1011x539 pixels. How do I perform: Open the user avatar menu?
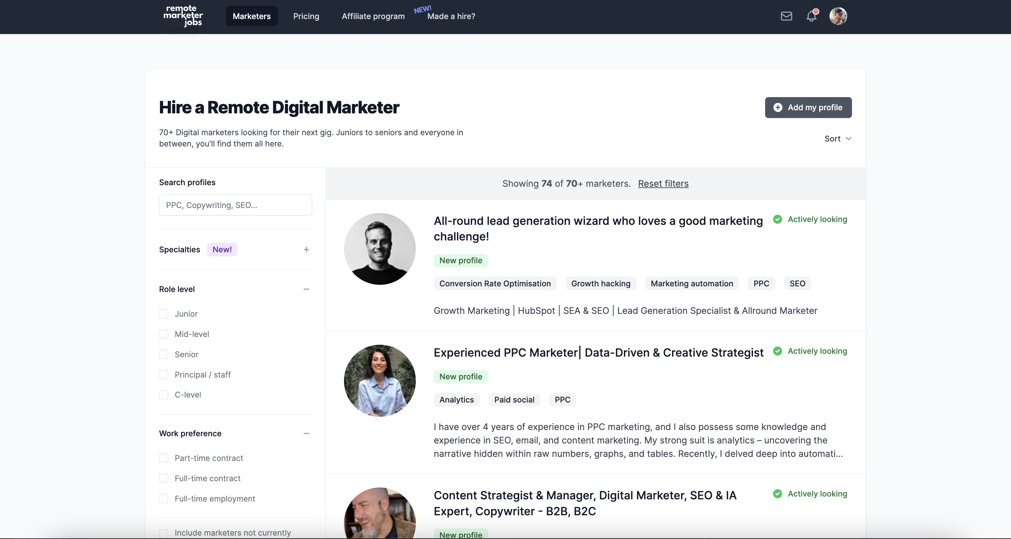point(838,16)
